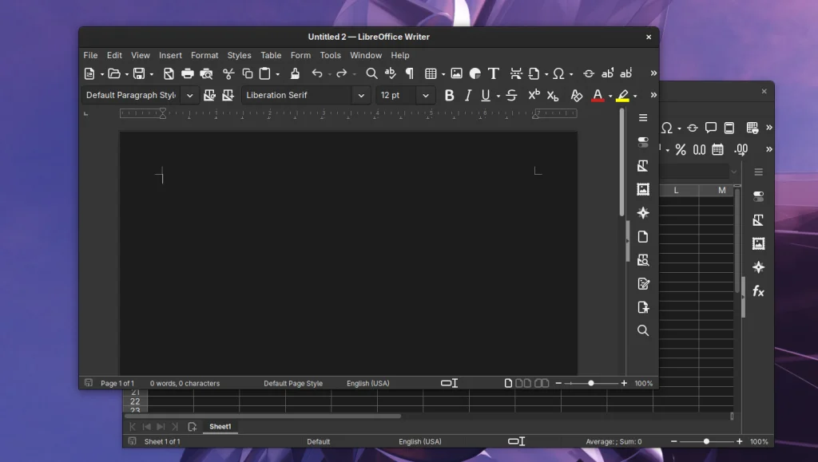Insert an image into the document
The height and width of the screenshot is (462, 818).
[x=456, y=73]
